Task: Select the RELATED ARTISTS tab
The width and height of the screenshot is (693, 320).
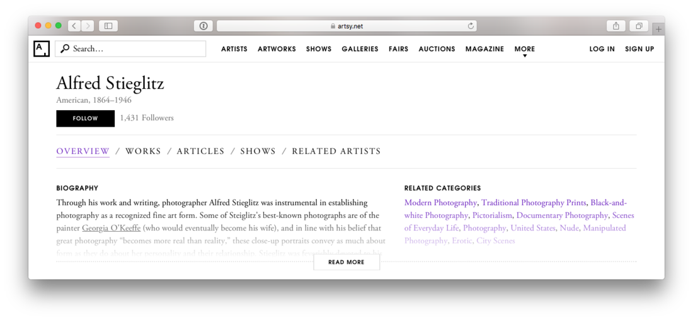Action: click(336, 151)
